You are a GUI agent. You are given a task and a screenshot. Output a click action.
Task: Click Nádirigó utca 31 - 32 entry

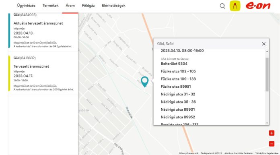[178, 94]
